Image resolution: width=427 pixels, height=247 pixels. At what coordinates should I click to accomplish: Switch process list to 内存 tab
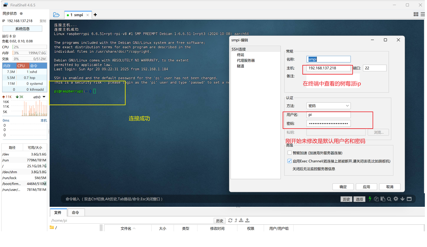(9, 66)
